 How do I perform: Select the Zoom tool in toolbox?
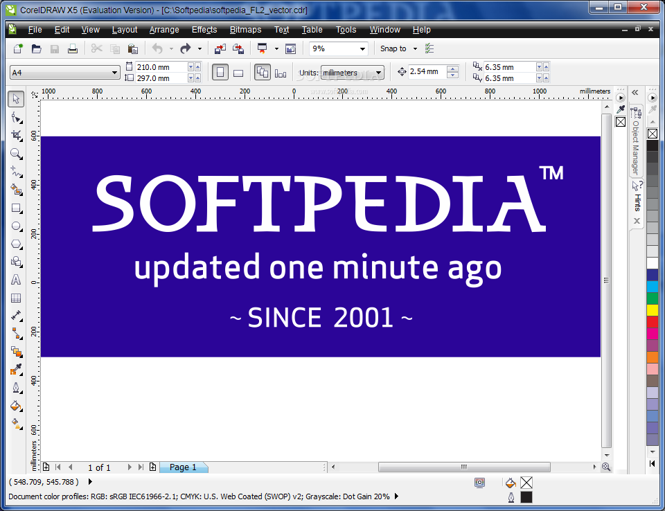16,154
